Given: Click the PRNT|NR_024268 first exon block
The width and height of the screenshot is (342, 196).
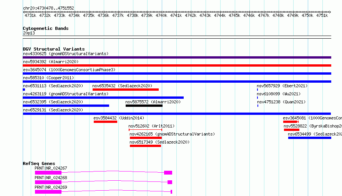Looking at the screenshot, I should 48,182.
